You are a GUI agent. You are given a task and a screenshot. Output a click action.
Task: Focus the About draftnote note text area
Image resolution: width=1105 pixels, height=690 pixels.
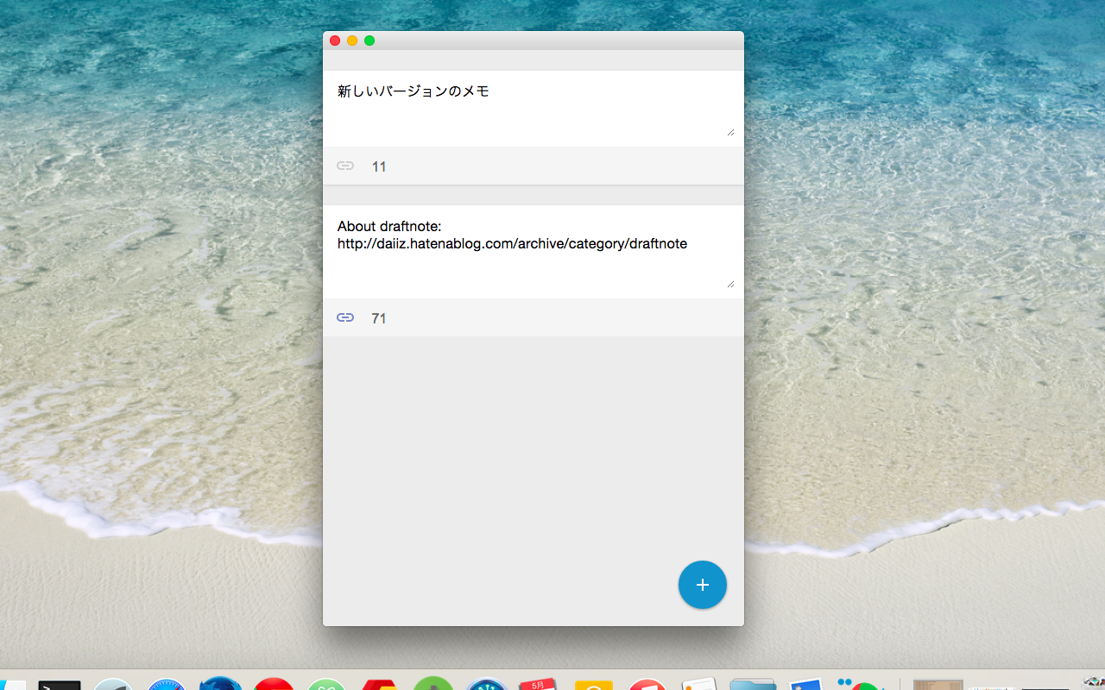(x=533, y=250)
